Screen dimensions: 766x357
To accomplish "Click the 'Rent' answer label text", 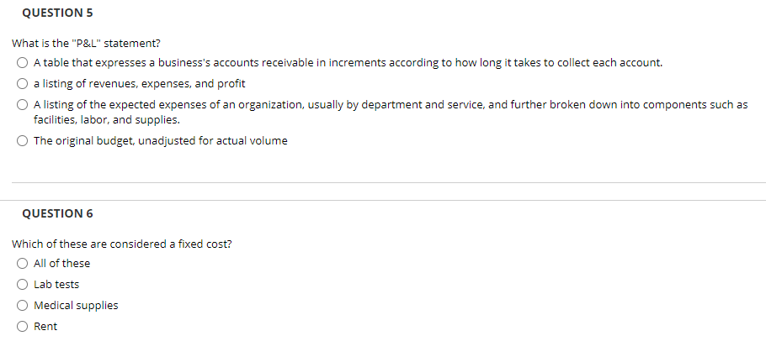I will (x=45, y=326).
